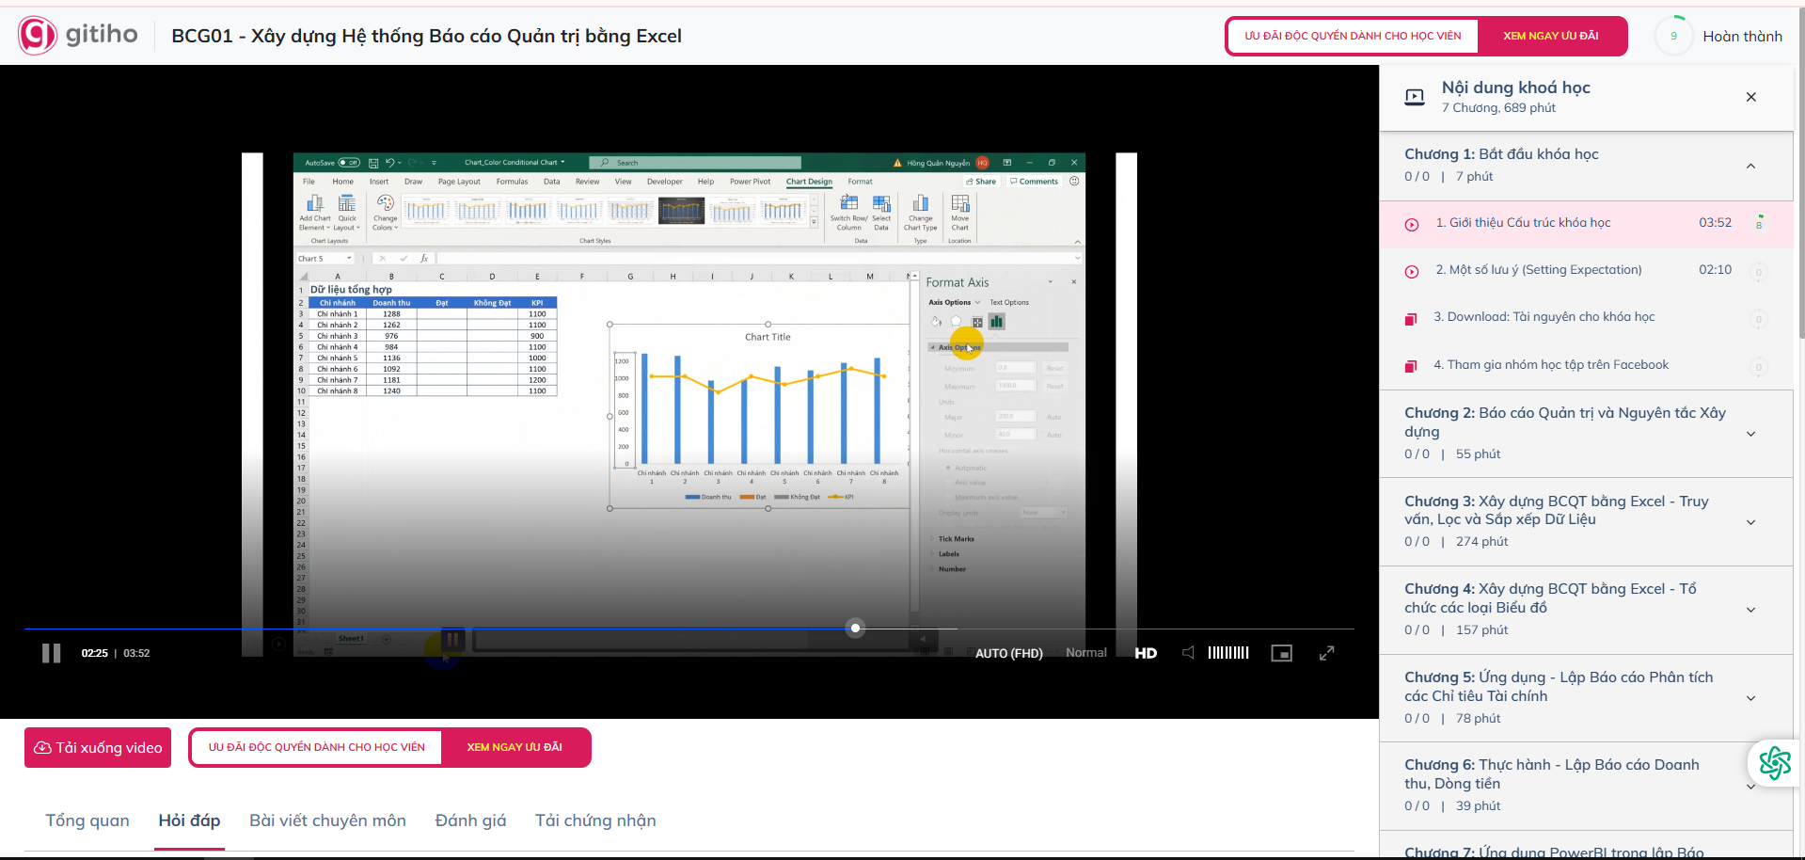Mute the video volume speaker icon

1188,653
